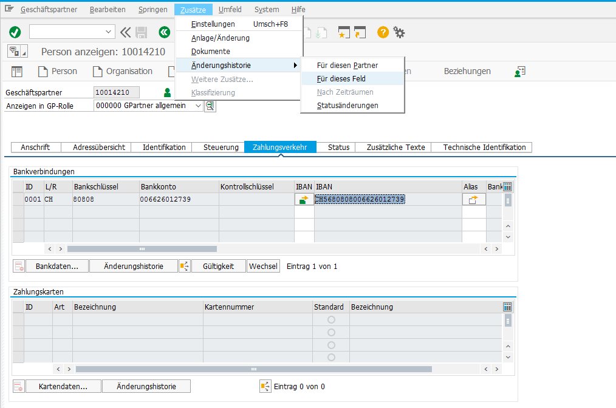Click the position icon beside Gültigkeit button
The image size is (616, 408).
(185, 266)
